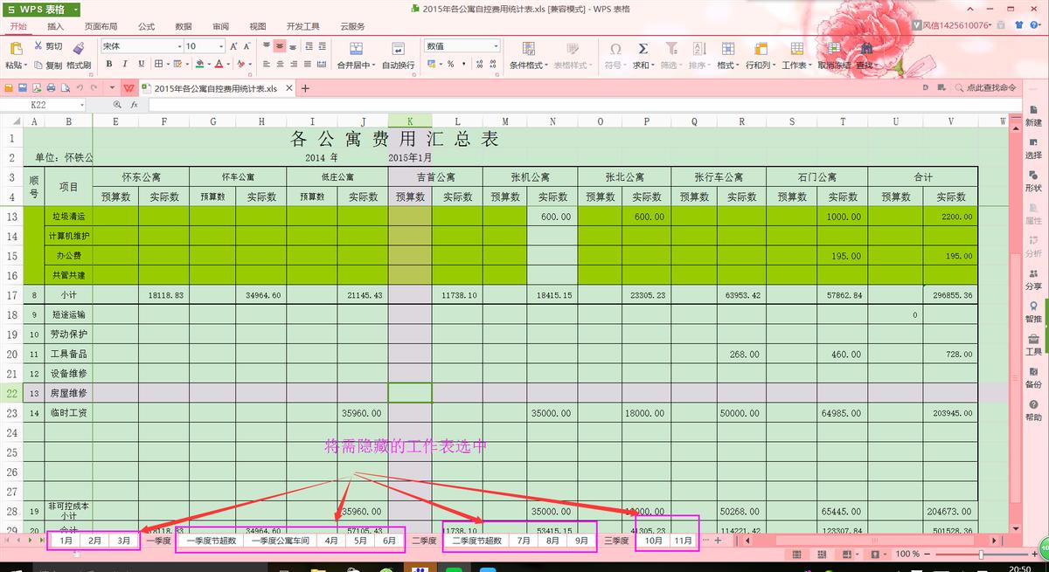This screenshot has width=1049, height=572.
Task: Toggle italic formatting
Action: click(x=125, y=64)
